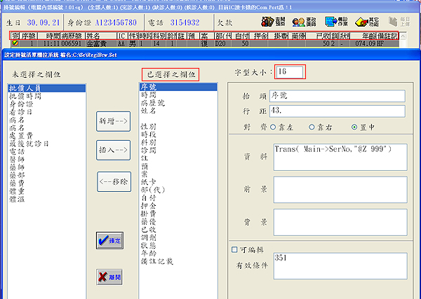The height and width of the screenshot is (299, 421).
Task: Click the red X 離開 exit button
Action: 109,277
